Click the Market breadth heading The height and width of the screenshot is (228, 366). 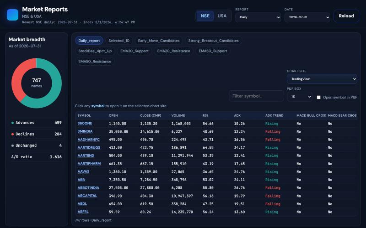(27, 39)
